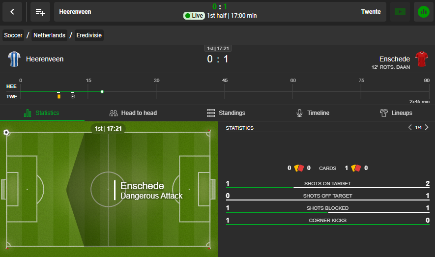Select the goal marker on the timeline
435x257 pixels.
point(72,96)
